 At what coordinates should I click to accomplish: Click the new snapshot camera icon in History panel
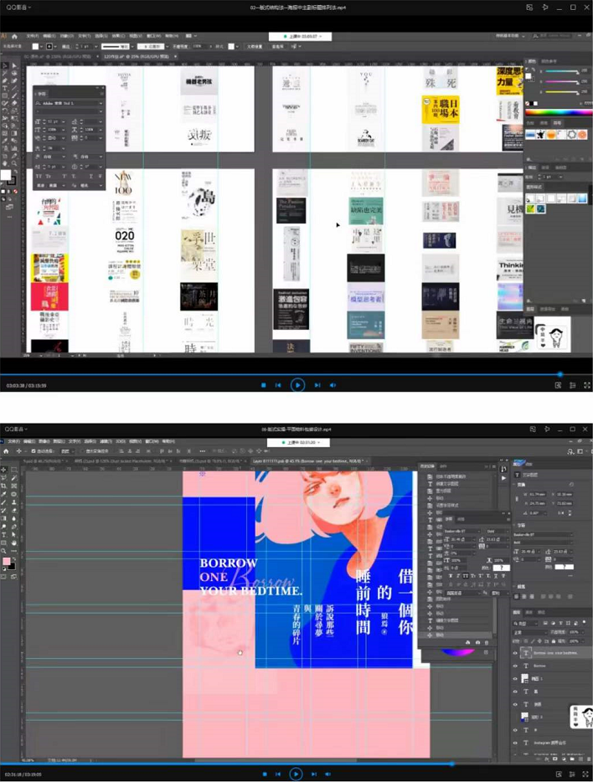click(x=477, y=642)
